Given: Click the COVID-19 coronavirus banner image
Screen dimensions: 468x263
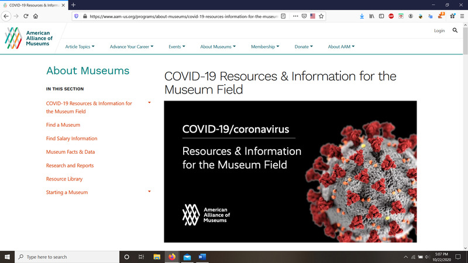Looking at the screenshot, I should click(x=290, y=171).
